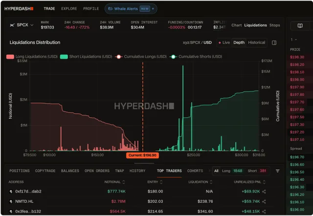Select Depth liquidations mode
Viewport: 313px width, 216px height.
(239, 43)
